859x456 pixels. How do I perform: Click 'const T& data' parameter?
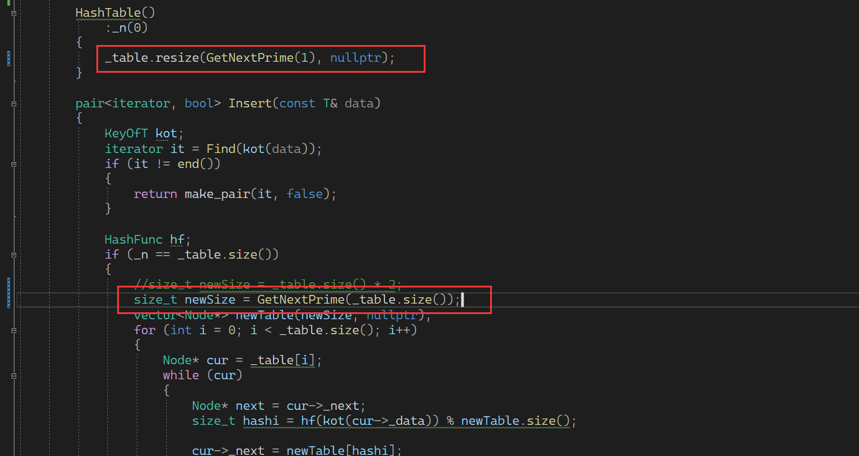coord(326,103)
